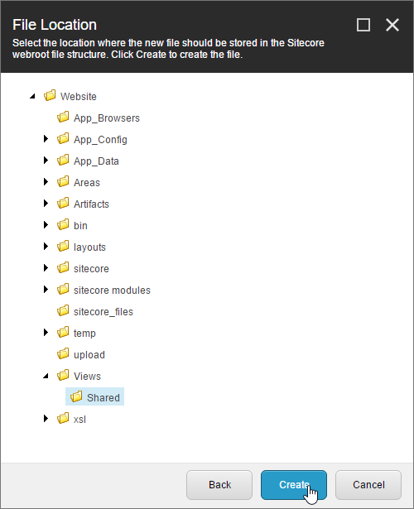The image size is (414, 509).
Task: Expand the sitecore modules arrow
Action: 46,289
